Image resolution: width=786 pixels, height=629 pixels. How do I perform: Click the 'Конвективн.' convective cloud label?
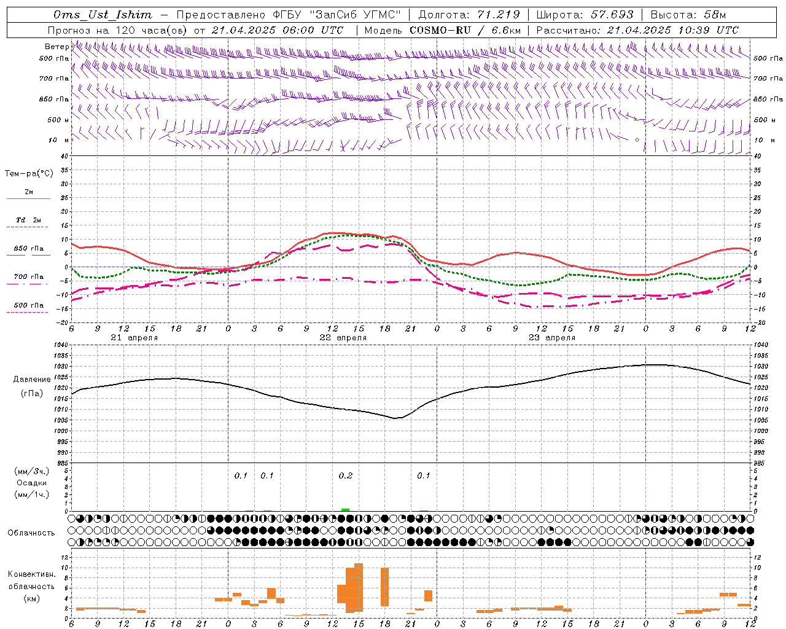click(x=32, y=574)
